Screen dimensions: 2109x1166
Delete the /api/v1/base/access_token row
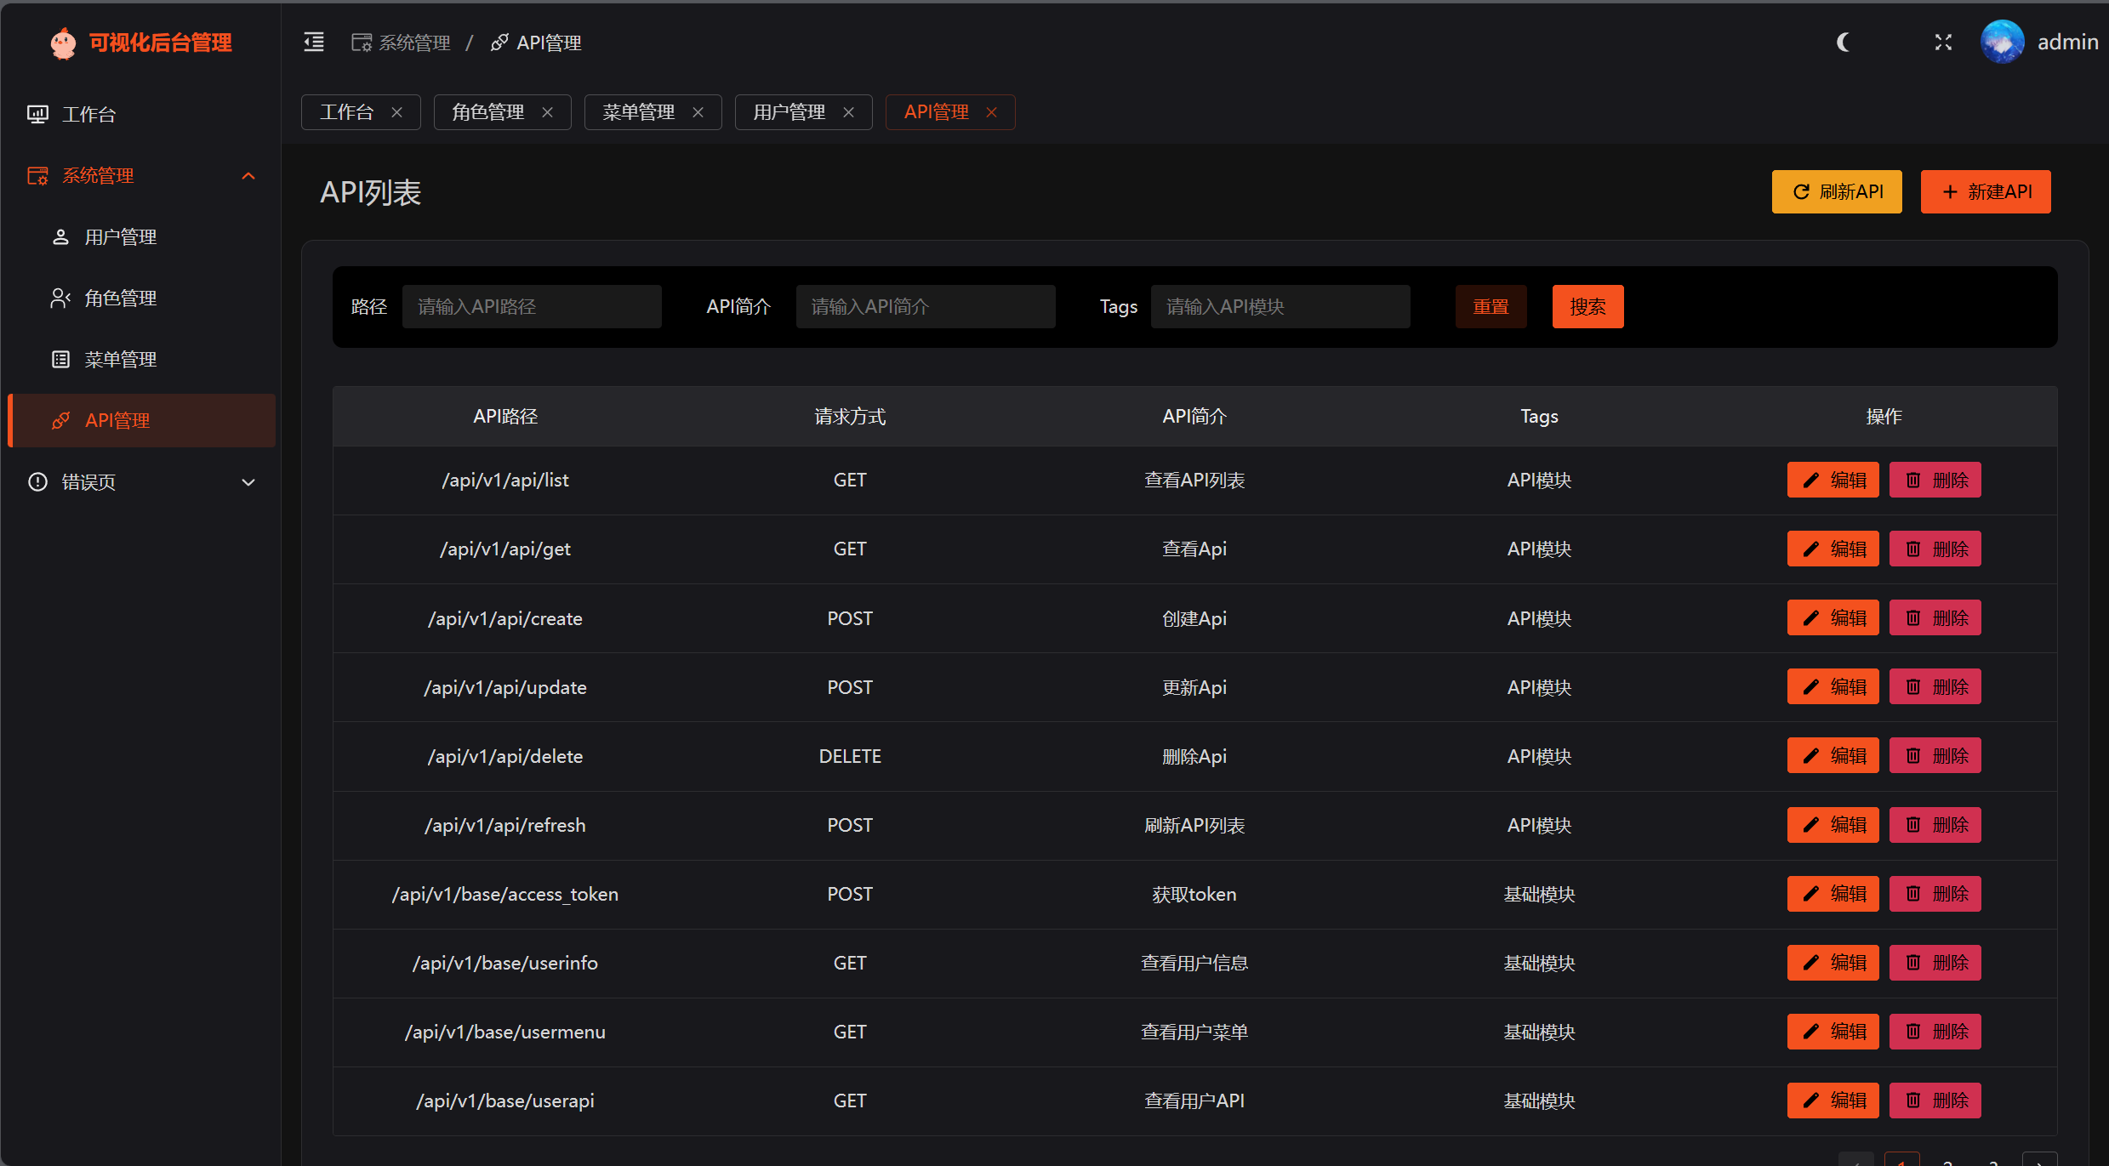point(1935,894)
